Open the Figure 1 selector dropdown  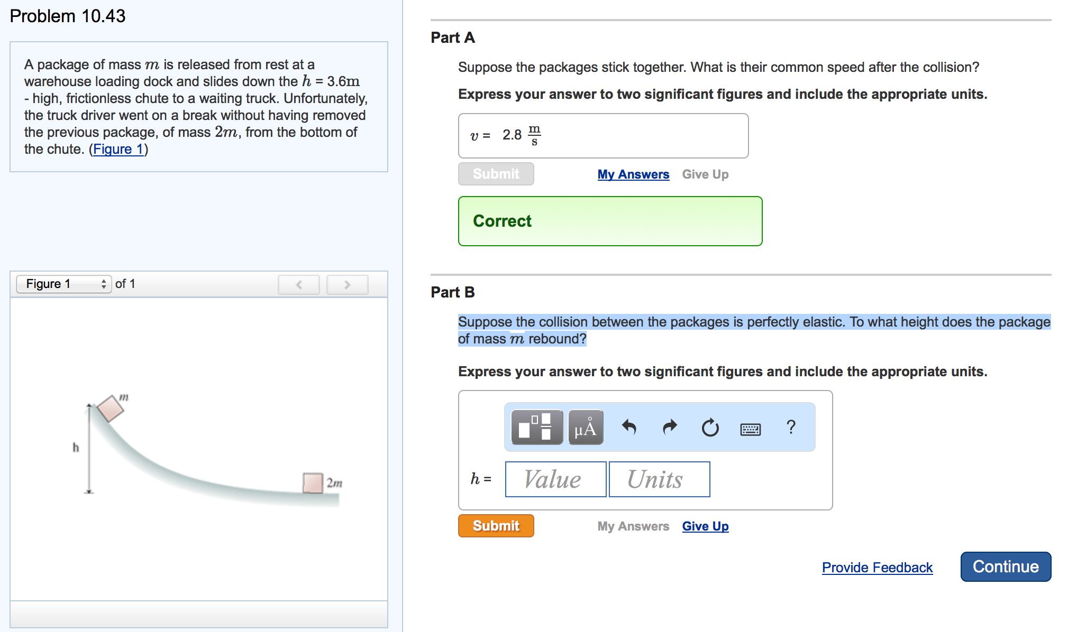tap(63, 284)
